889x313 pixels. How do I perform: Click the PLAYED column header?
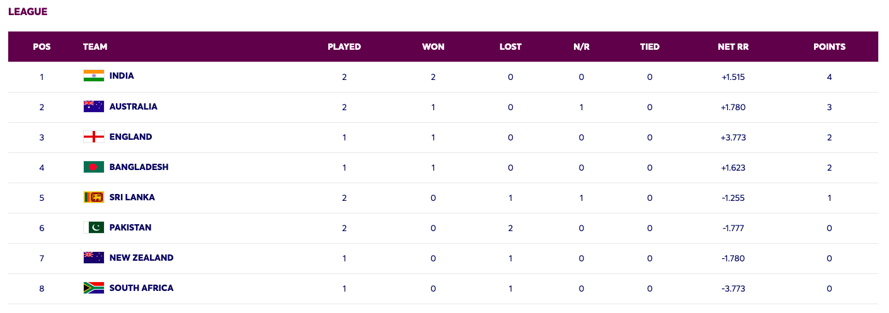(x=344, y=47)
